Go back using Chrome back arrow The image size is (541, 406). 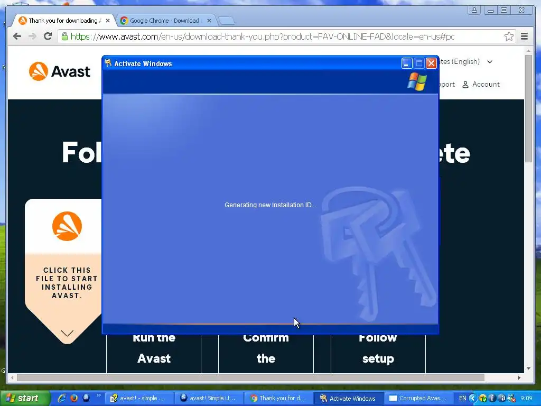point(17,36)
